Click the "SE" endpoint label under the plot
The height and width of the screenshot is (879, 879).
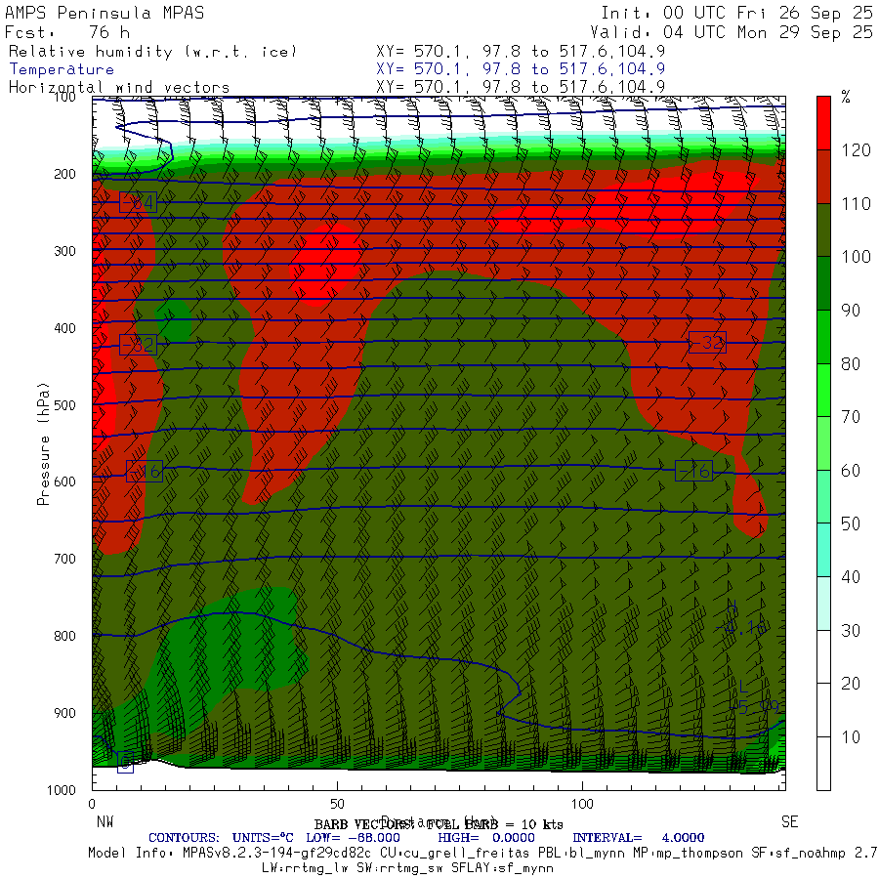pyautogui.click(x=790, y=821)
